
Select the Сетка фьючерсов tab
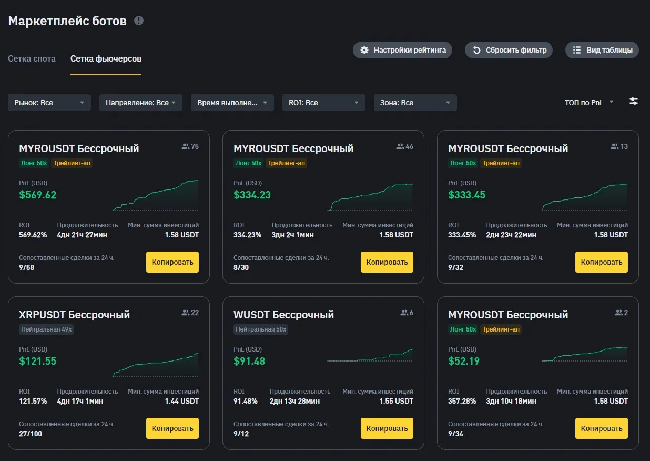coord(106,59)
